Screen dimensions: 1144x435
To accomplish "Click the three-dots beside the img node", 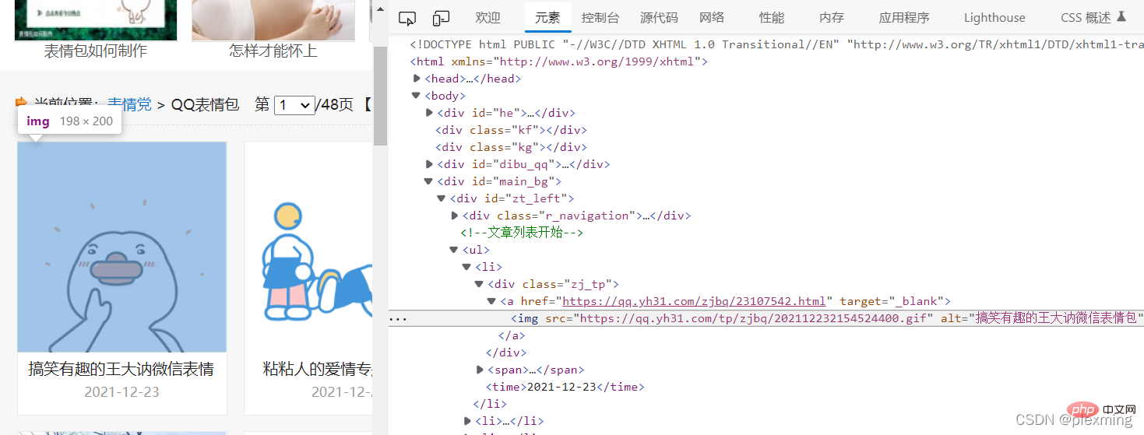I will tap(397, 318).
